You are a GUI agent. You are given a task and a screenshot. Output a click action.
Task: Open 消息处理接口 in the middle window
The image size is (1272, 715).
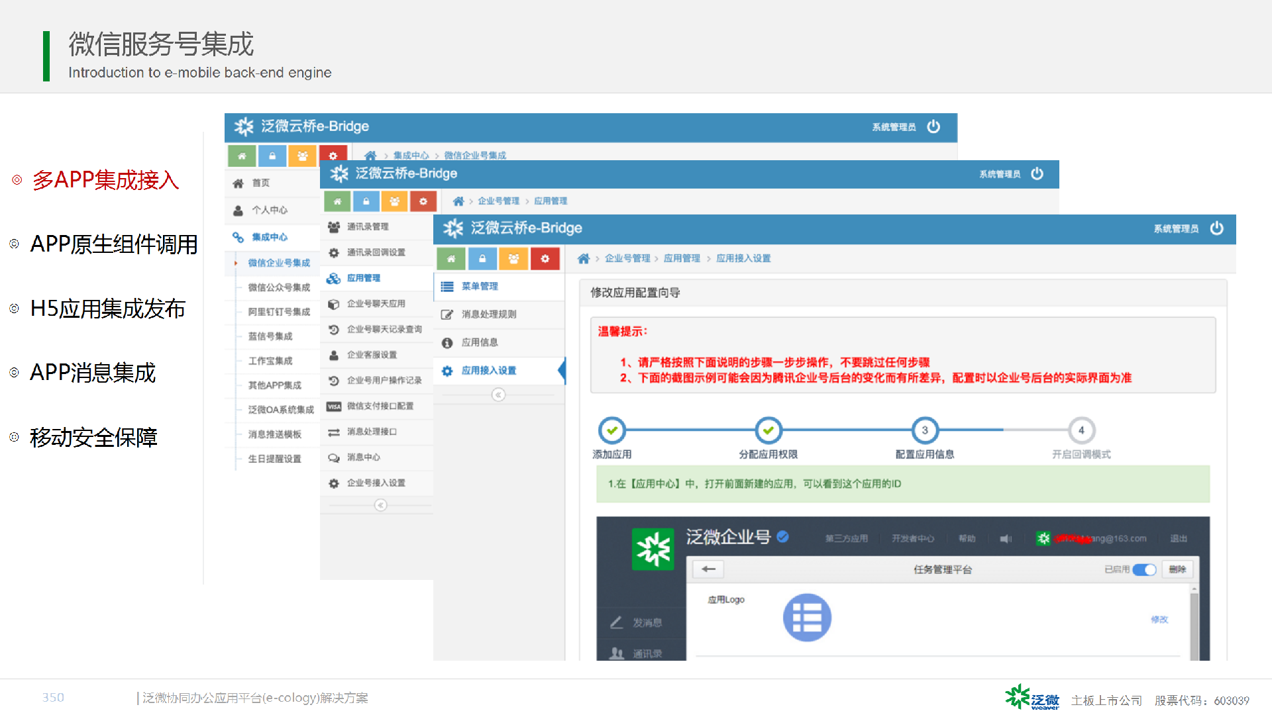(x=376, y=432)
